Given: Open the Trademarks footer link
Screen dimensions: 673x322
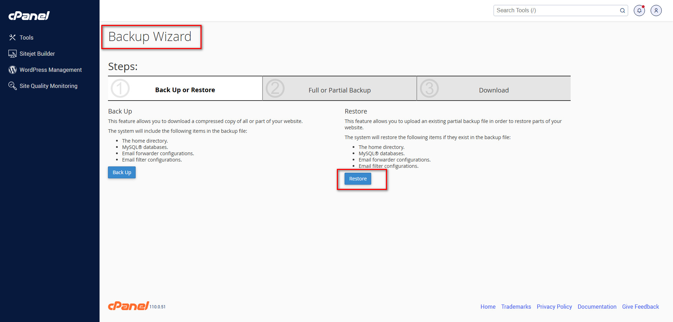Looking at the screenshot, I should point(516,307).
